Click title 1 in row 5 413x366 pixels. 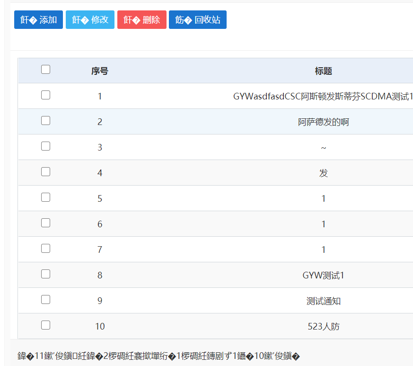[x=324, y=198]
